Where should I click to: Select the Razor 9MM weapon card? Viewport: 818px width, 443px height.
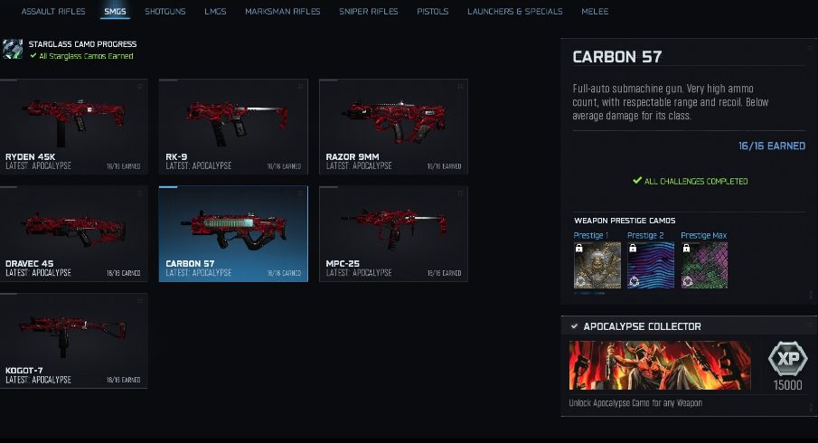[x=393, y=127]
